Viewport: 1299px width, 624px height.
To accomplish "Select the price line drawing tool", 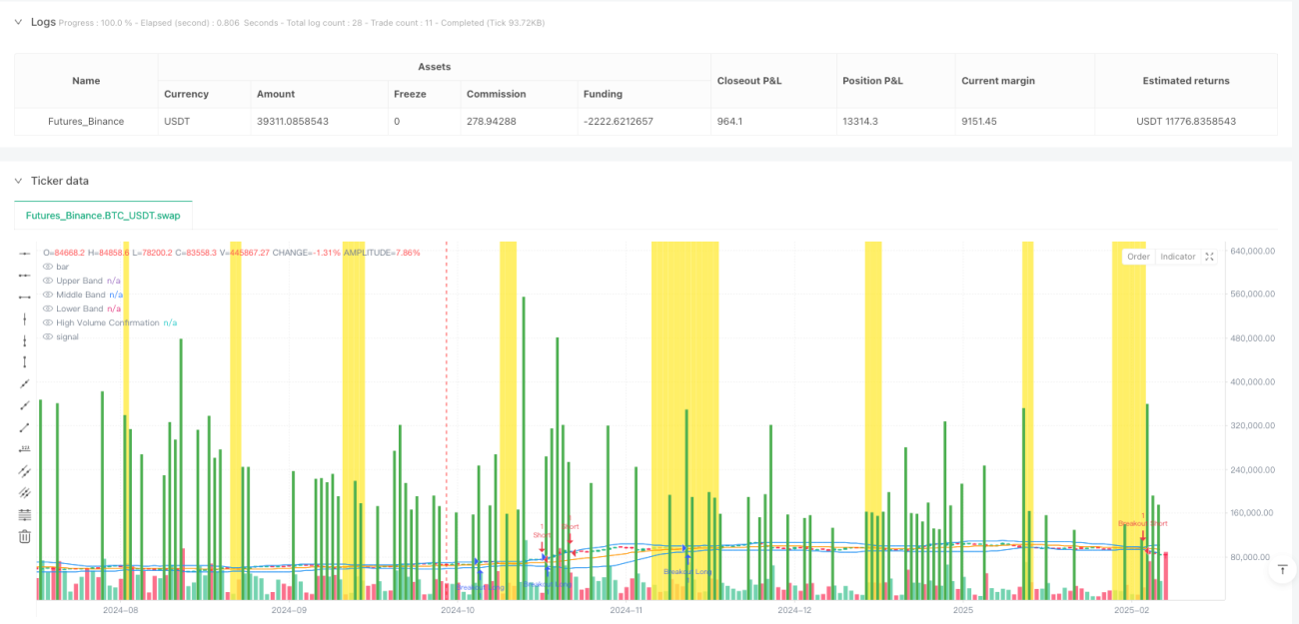I will (x=25, y=448).
